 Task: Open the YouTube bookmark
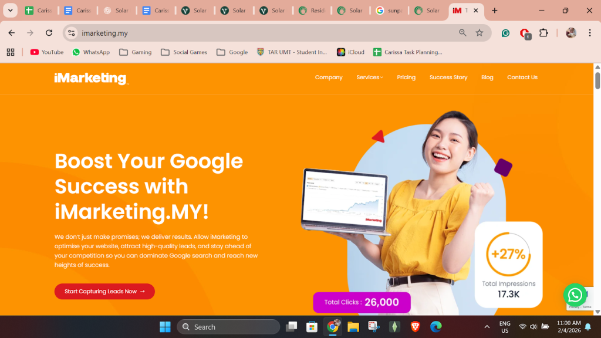[x=47, y=52]
